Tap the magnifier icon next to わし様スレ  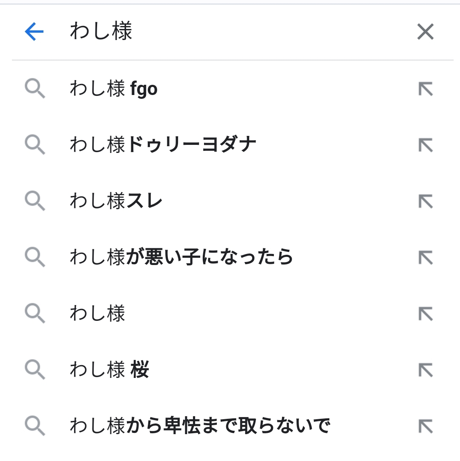[34, 201]
